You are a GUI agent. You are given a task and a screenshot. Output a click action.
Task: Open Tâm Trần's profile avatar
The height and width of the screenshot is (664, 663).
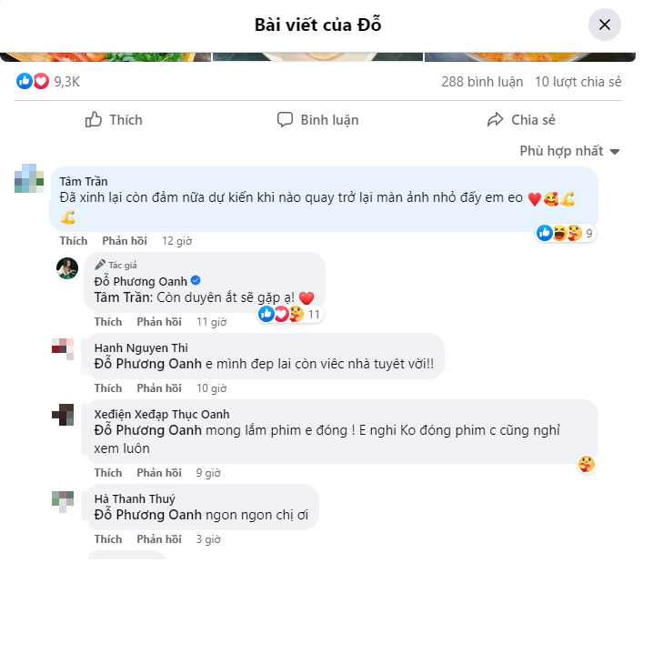pos(29,178)
